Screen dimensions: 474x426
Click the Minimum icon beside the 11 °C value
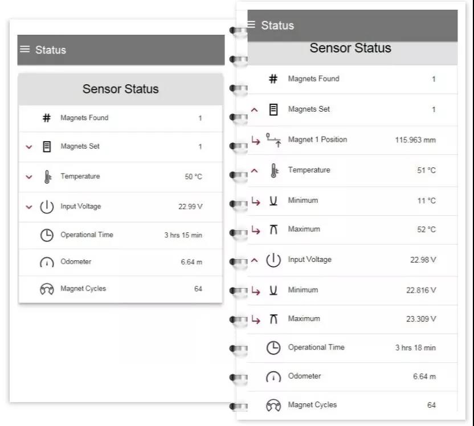click(273, 200)
